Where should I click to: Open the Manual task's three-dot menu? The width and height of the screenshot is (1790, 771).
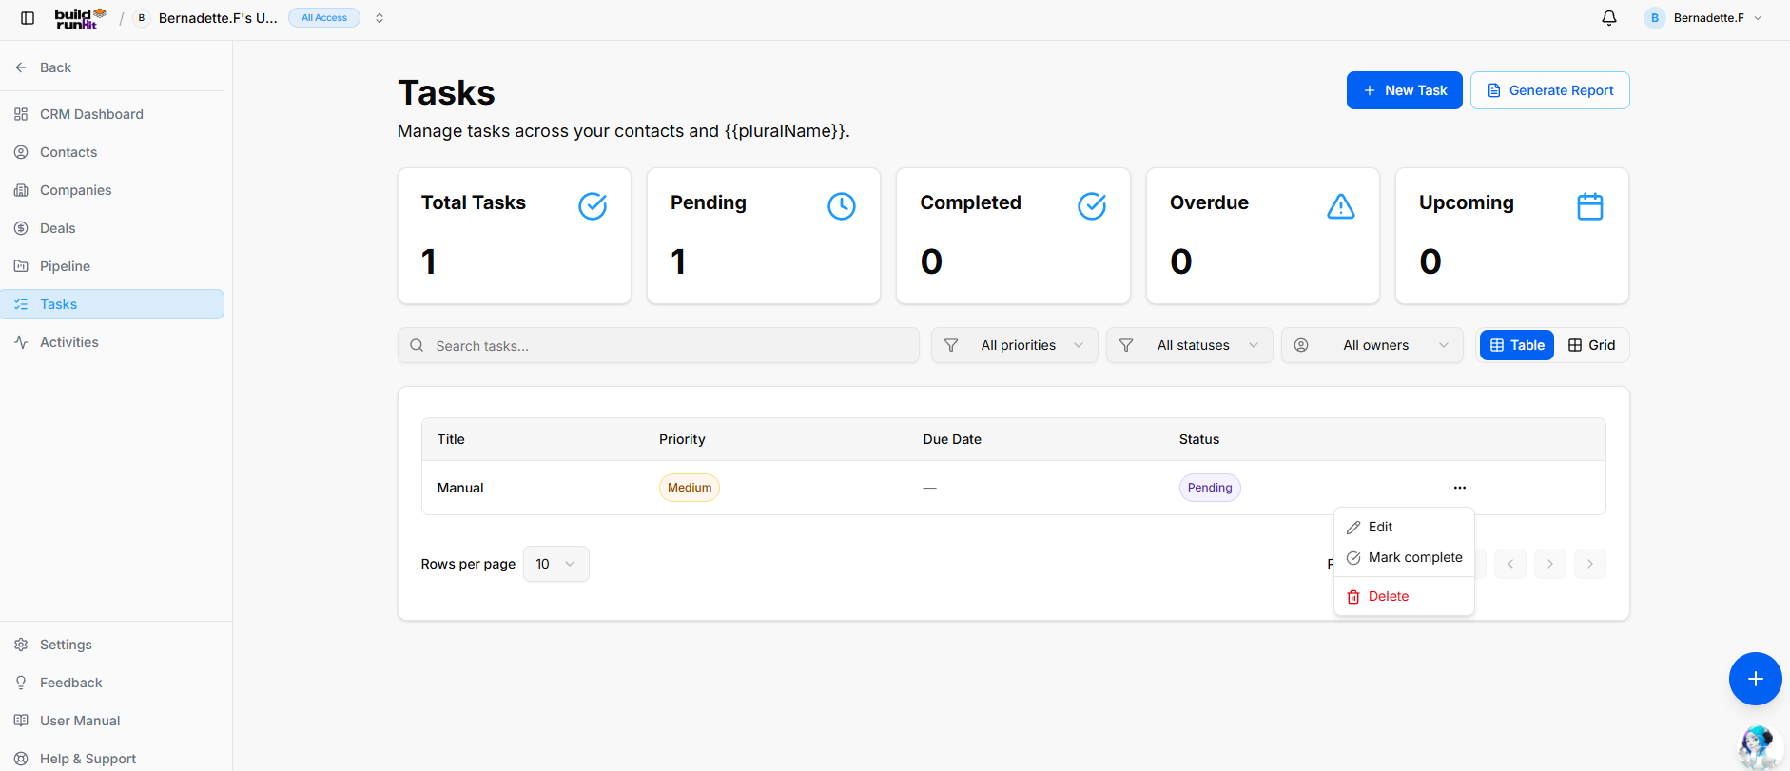[x=1460, y=488]
